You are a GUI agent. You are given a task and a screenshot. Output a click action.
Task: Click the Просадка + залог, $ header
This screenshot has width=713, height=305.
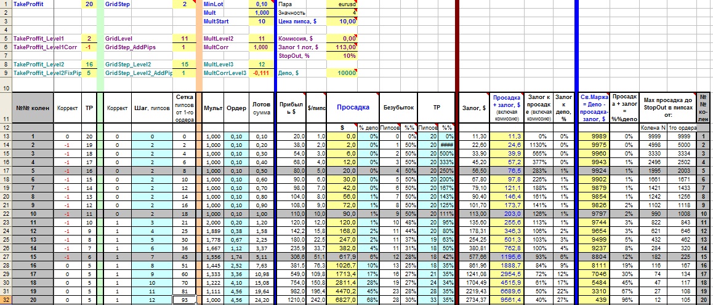[x=507, y=108]
